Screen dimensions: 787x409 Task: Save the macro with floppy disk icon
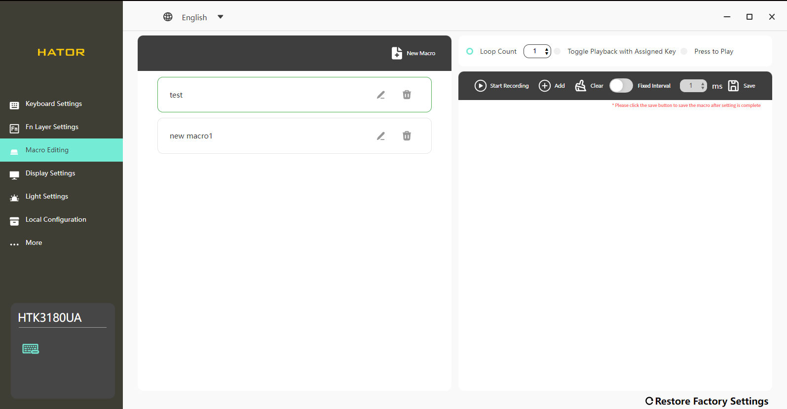coord(734,86)
